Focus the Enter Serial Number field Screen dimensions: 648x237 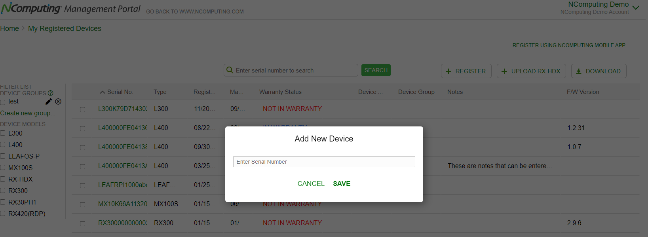pyautogui.click(x=324, y=162)
